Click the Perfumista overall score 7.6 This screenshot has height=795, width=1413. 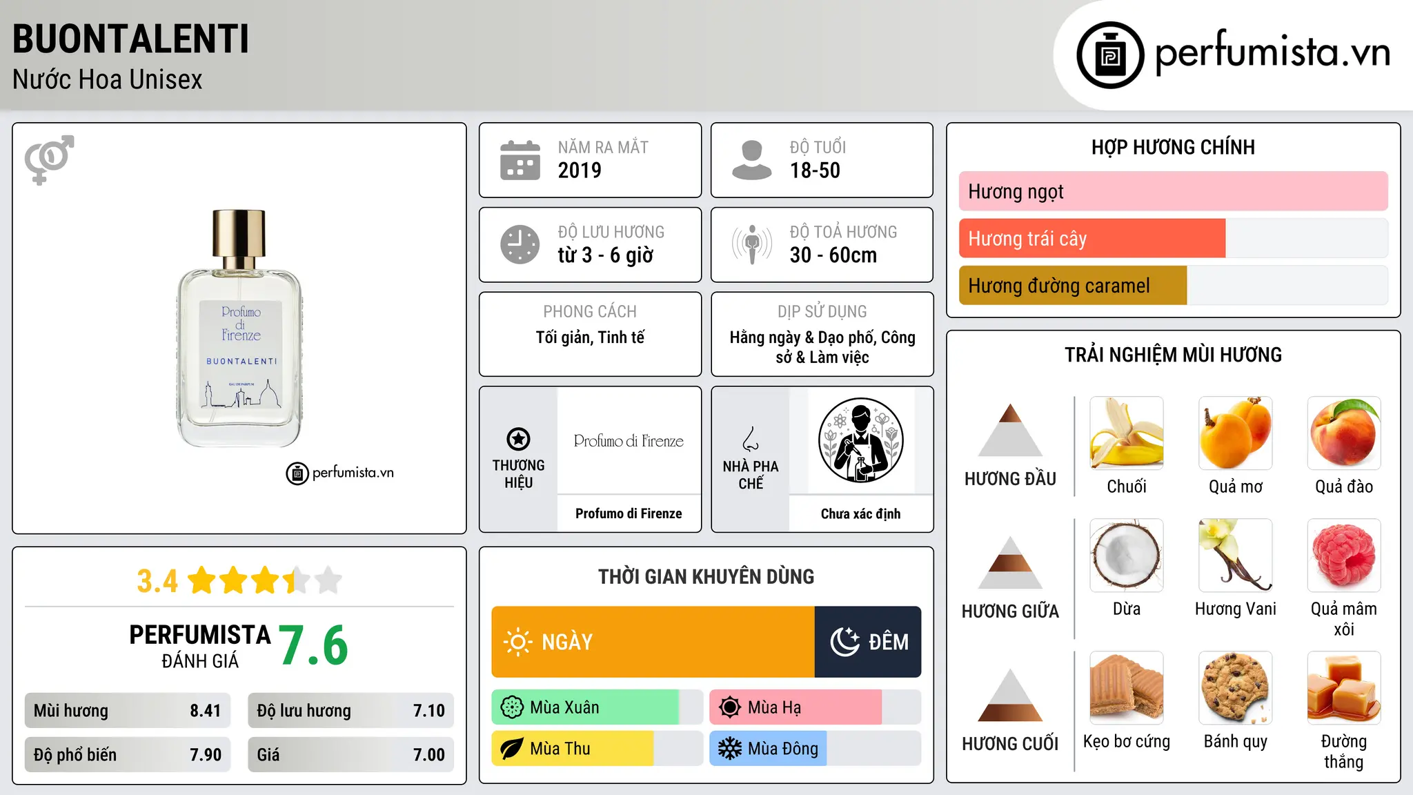point(313,645)
